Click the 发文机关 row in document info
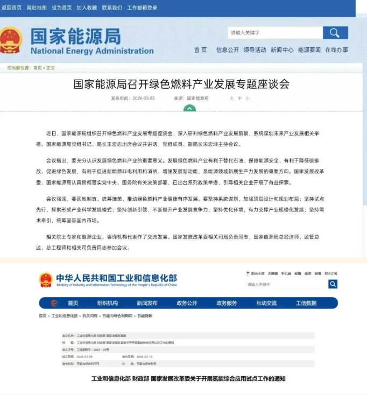Screen dimensions: 367x395 [188, 336]
